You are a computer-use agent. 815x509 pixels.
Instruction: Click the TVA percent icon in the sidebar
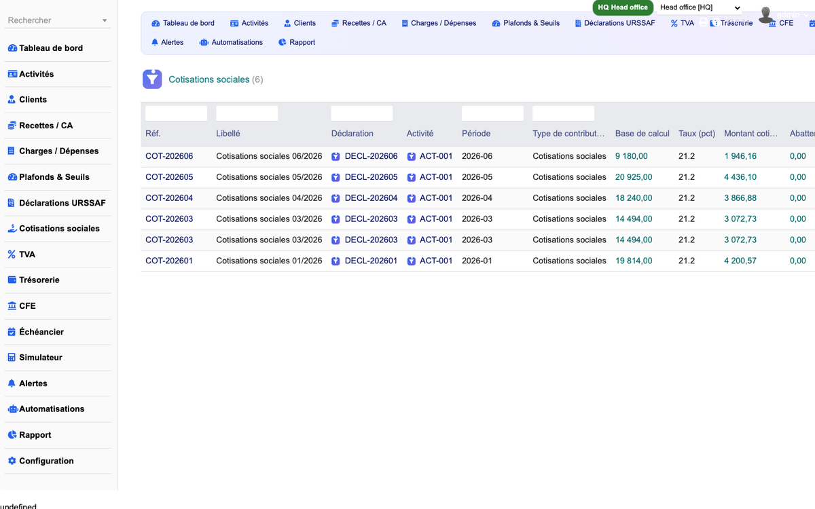tap(12, 254)
